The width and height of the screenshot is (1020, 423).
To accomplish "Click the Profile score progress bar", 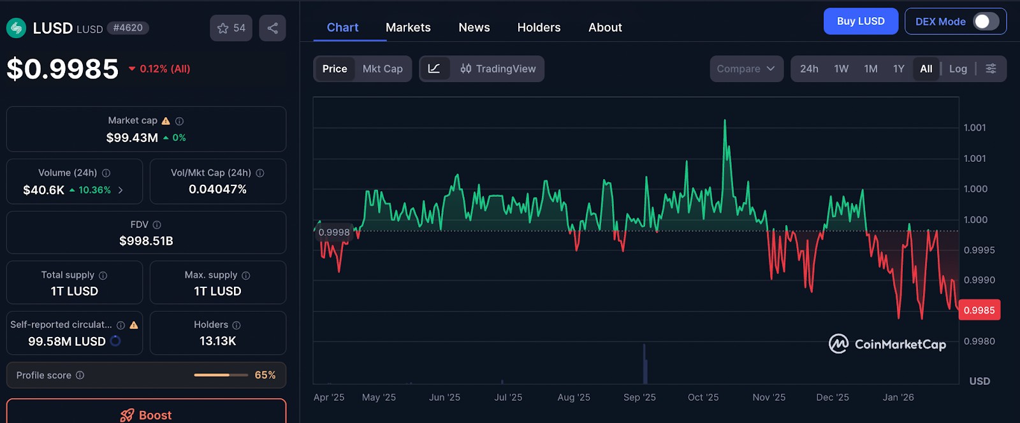I will (221, 375).
